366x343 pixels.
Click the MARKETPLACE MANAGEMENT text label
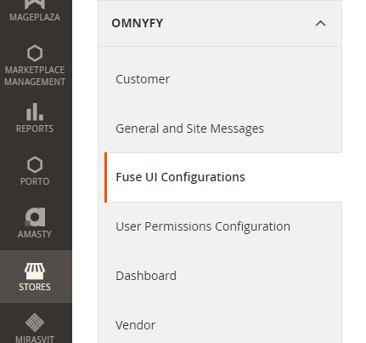(x=35, y=76)
